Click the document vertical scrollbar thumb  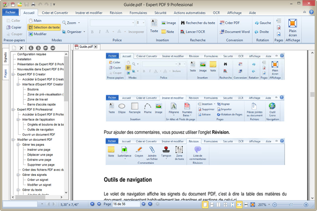pos(313,94)
